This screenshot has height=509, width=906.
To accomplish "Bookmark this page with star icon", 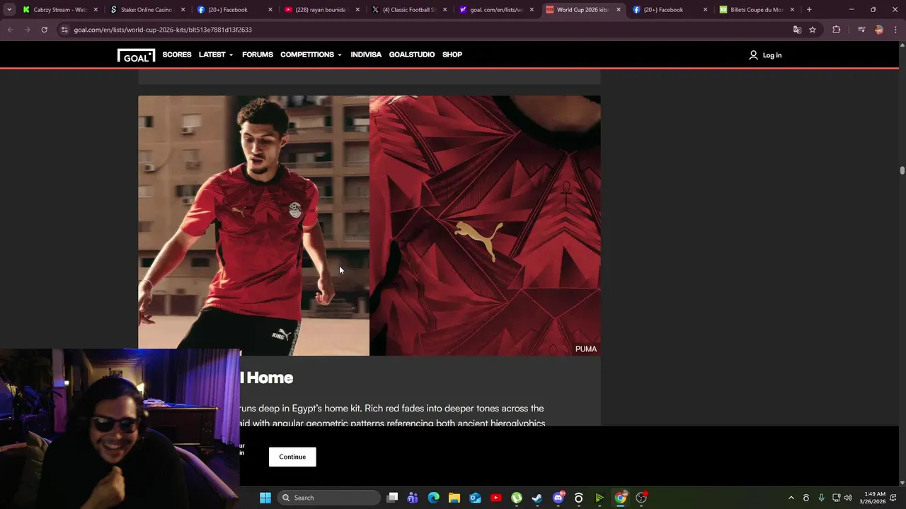I will 813,30.
